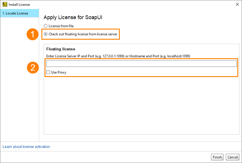Click the Finish button
242x163 pixels.
click(217, 157)
